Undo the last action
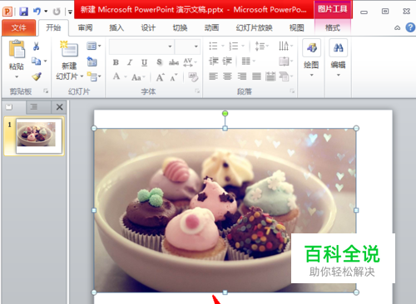 coord(37,11)
